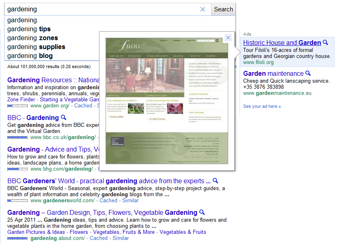This screenshot has width=337, height=244.
Task: Click preview magnifier beside BBC - Gardening
Action: point(63,118)
